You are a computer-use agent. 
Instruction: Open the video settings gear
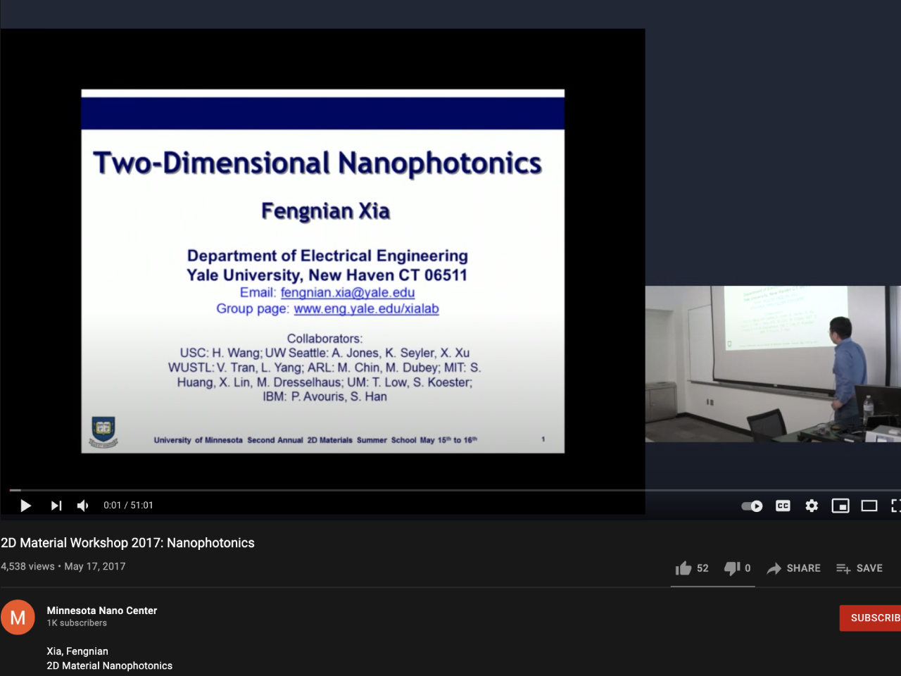click(x=812, y=506)
